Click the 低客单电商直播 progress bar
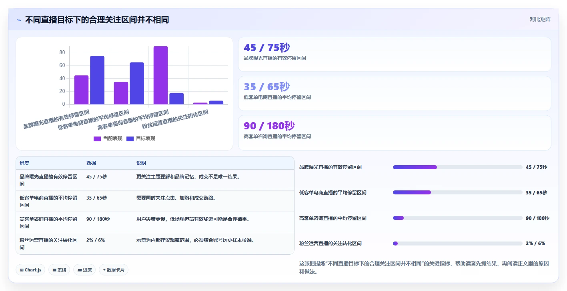Image resolution: width=567 pixels, height=291 pixels. coord(458,192)
